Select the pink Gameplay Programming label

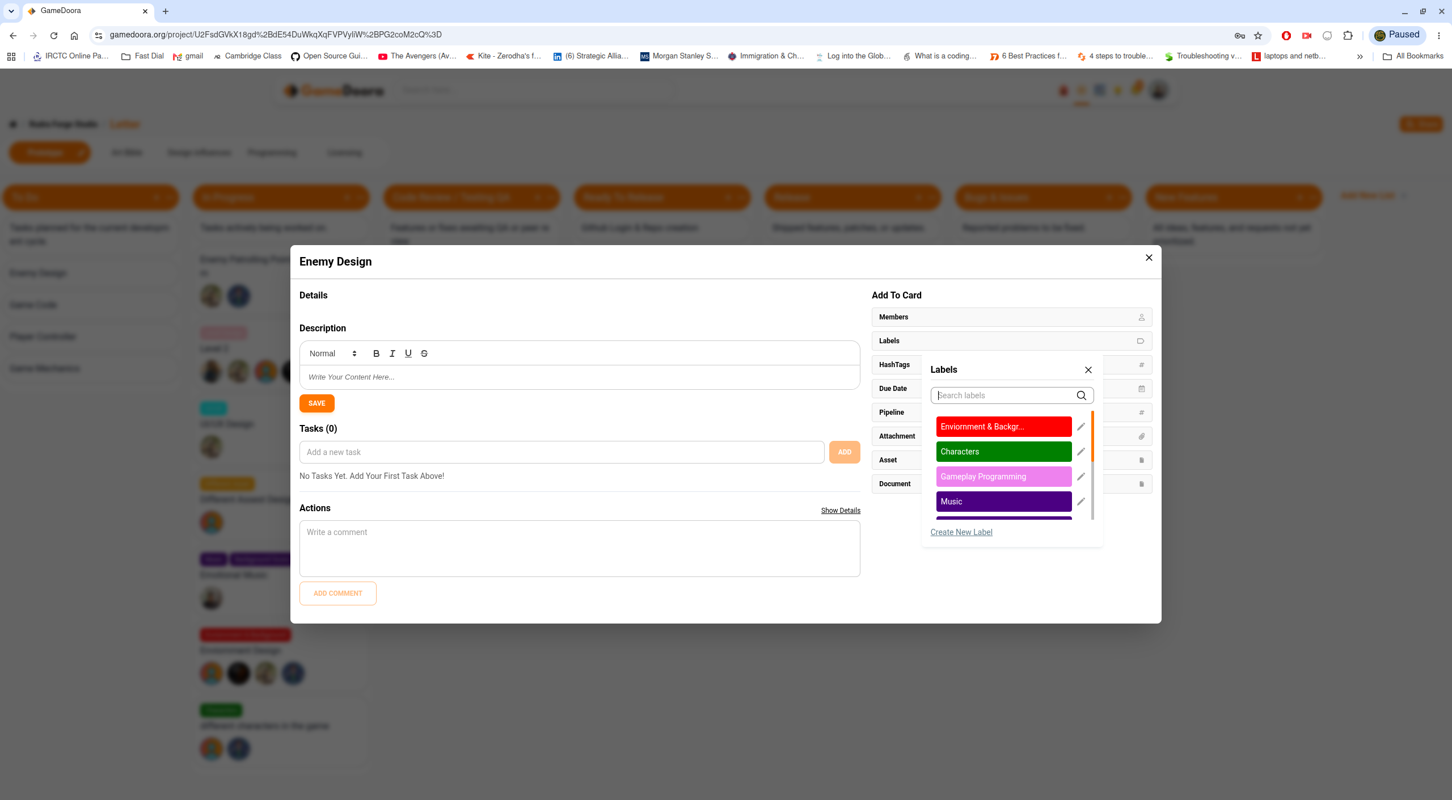pos(1003,477)
